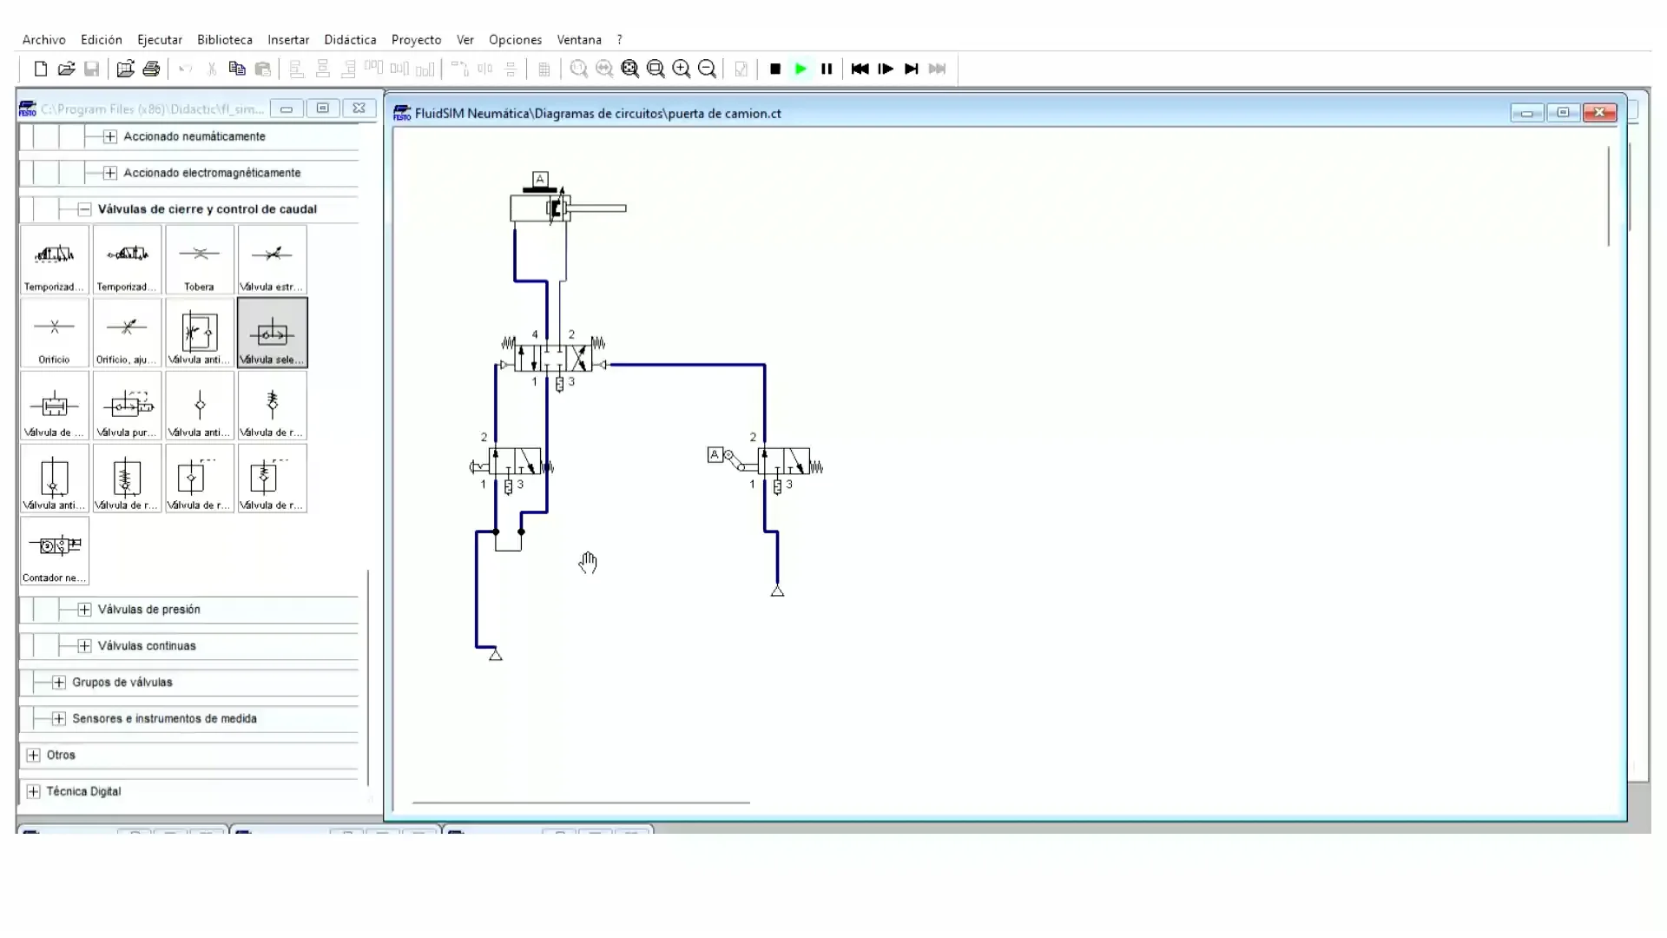
Task: Click the 5/2 way valve in diagram
Action: [553, 358]
